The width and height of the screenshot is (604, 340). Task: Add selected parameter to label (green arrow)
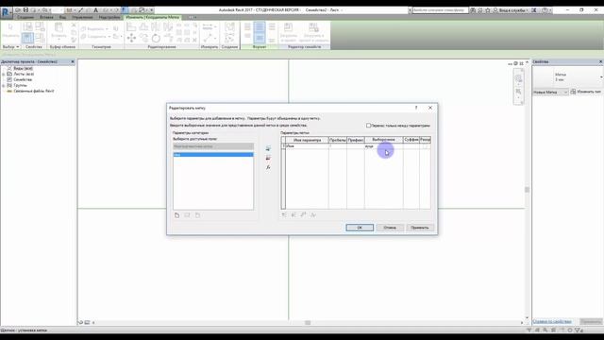pyautogui.click(x=268, y=148)
